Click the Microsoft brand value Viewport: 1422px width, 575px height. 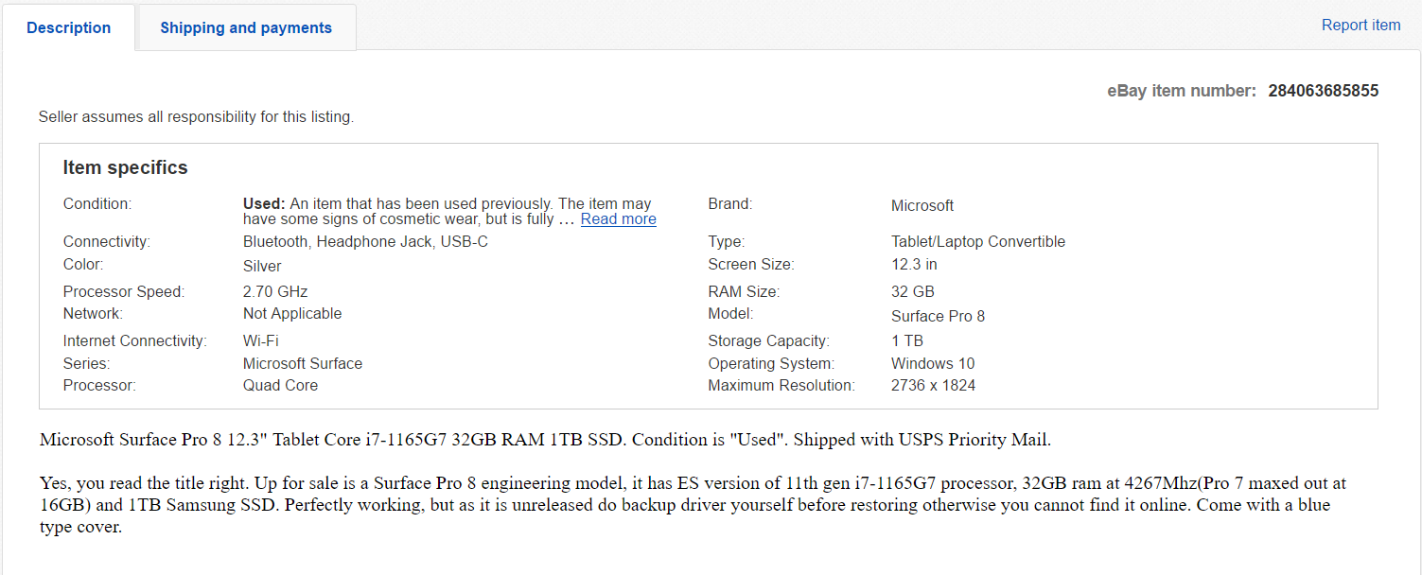tap(922, 205)
